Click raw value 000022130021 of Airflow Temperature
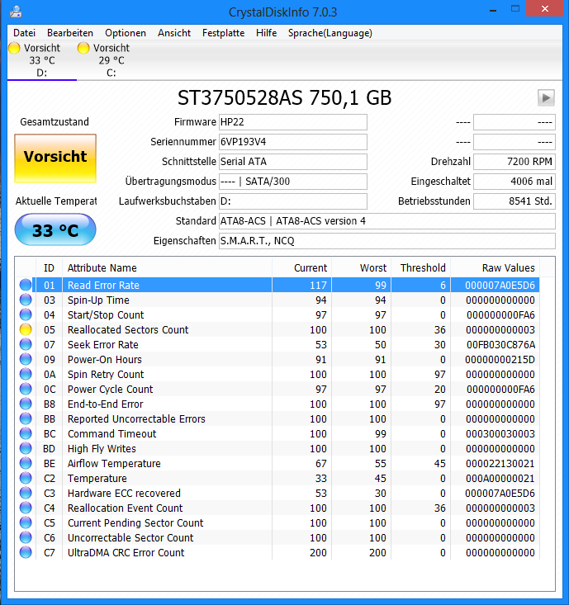 click(x=500, y=463)
